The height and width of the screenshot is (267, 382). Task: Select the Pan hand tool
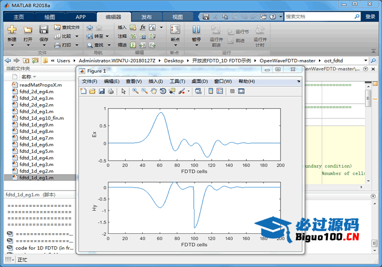point(154,91)
